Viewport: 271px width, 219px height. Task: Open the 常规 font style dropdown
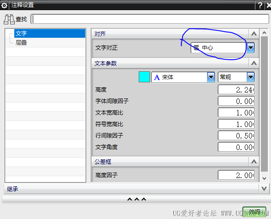pyautogui.click(x=251, y=77)
